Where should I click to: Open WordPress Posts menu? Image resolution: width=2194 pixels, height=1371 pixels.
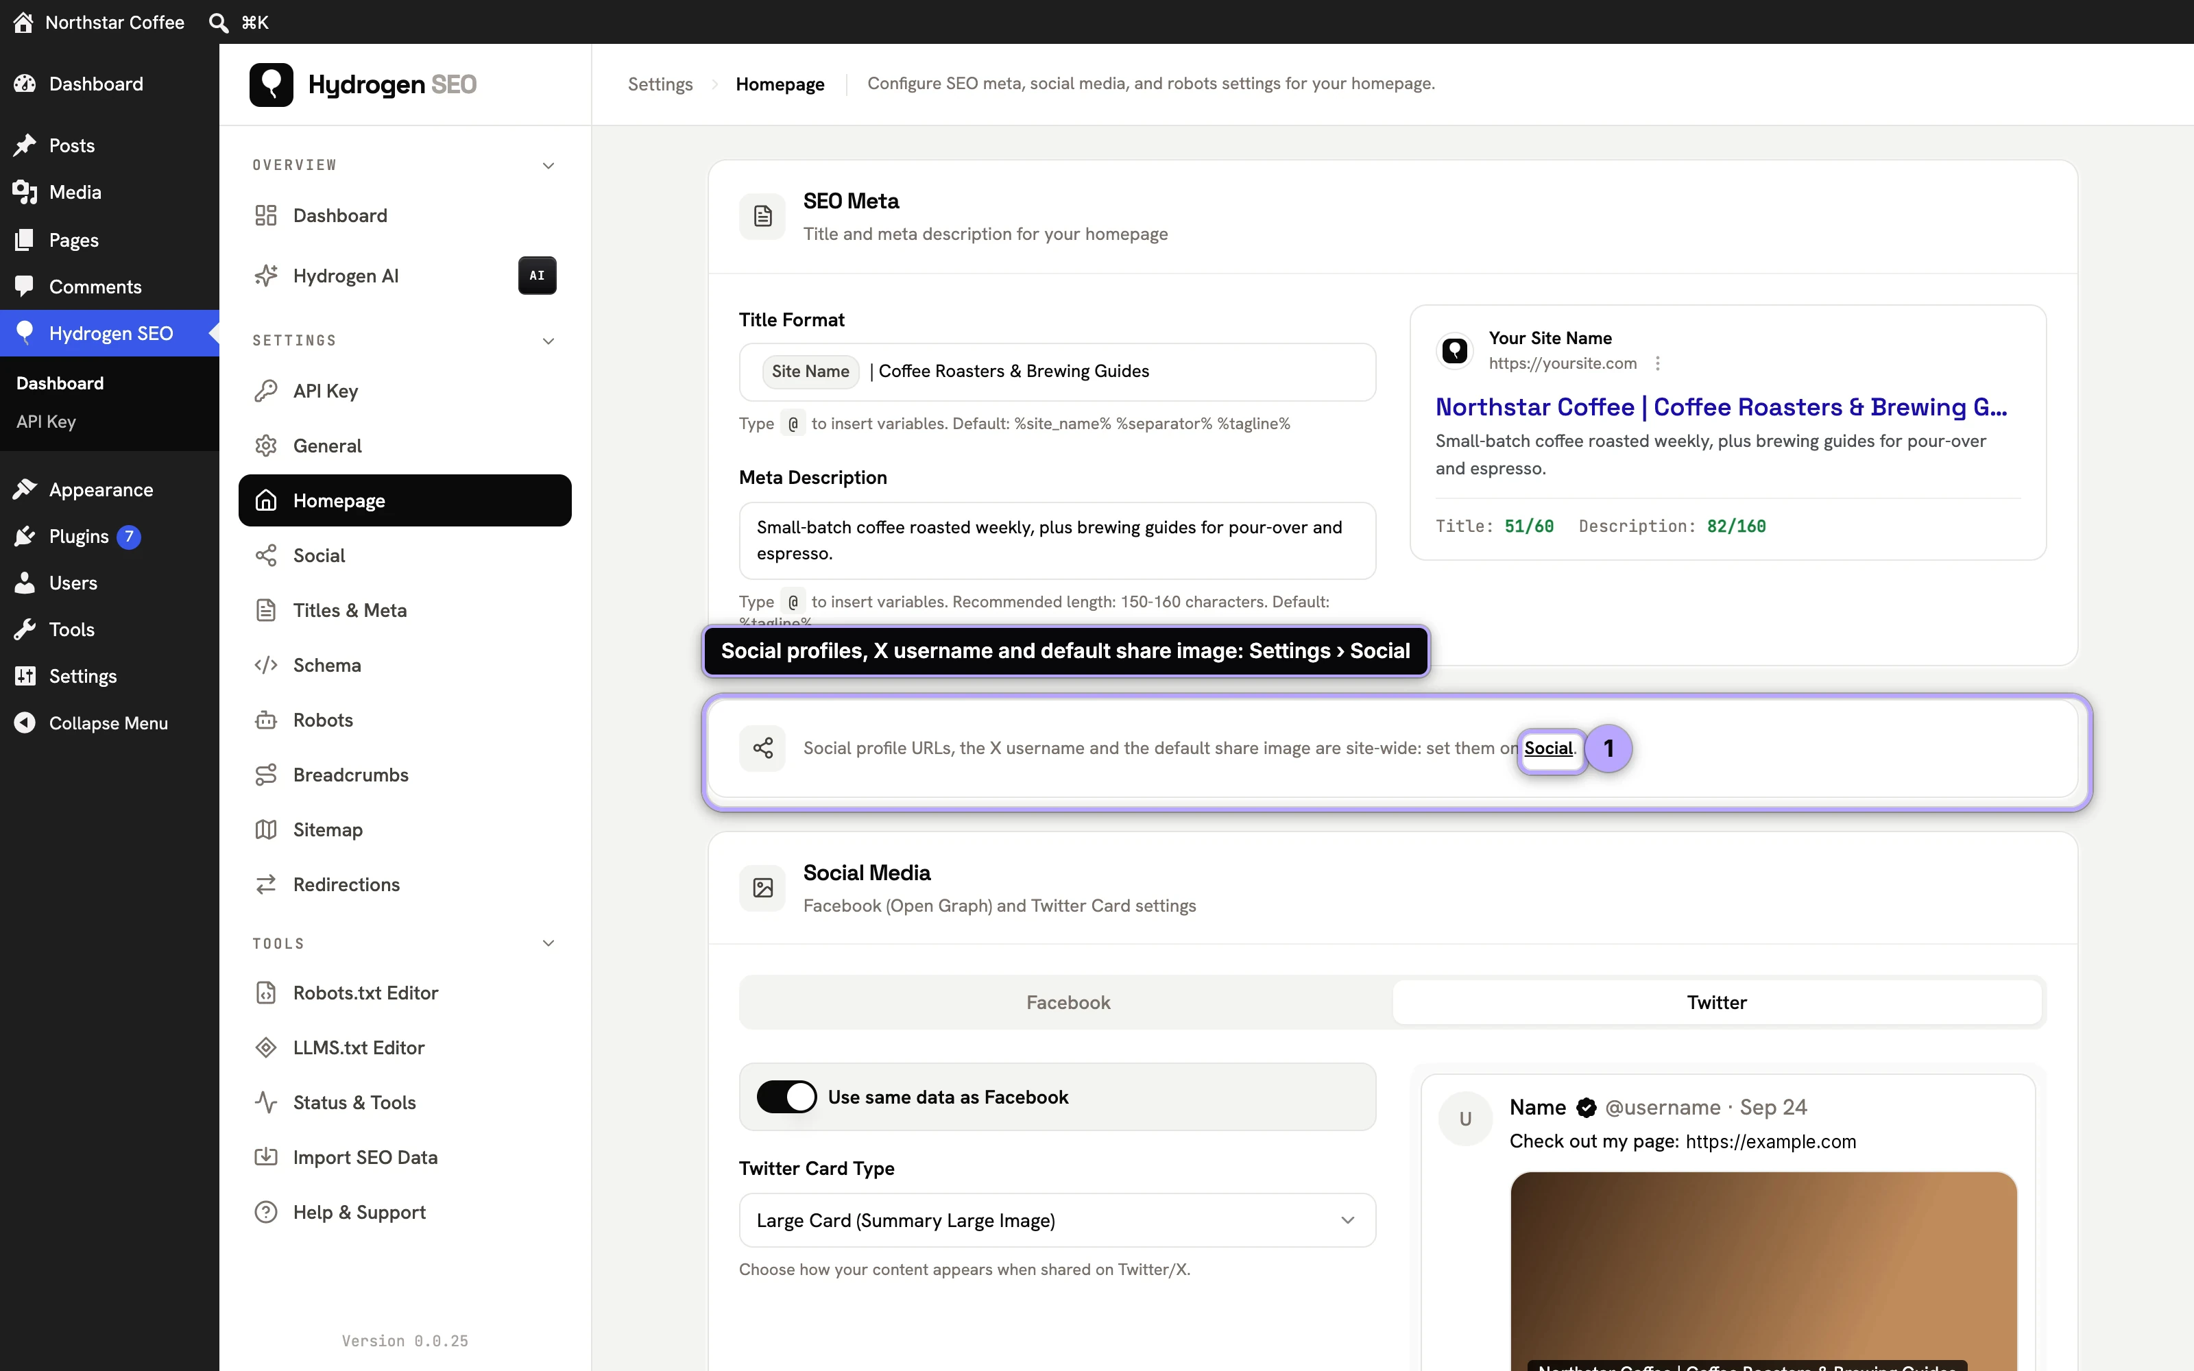(x=110, y=145)
